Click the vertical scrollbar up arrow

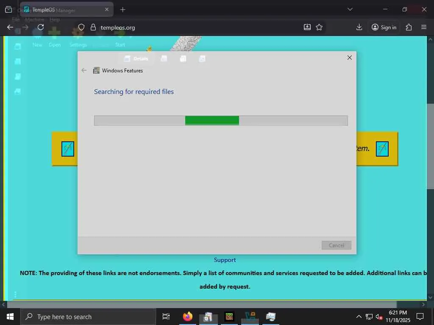(x=430, y=39)
